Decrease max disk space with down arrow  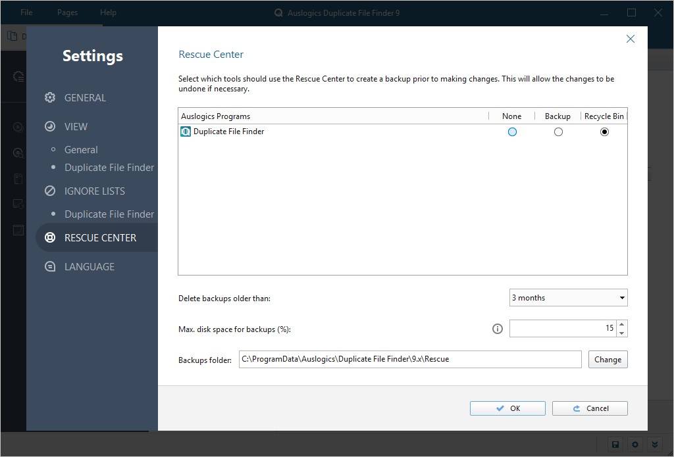(621, 333)
